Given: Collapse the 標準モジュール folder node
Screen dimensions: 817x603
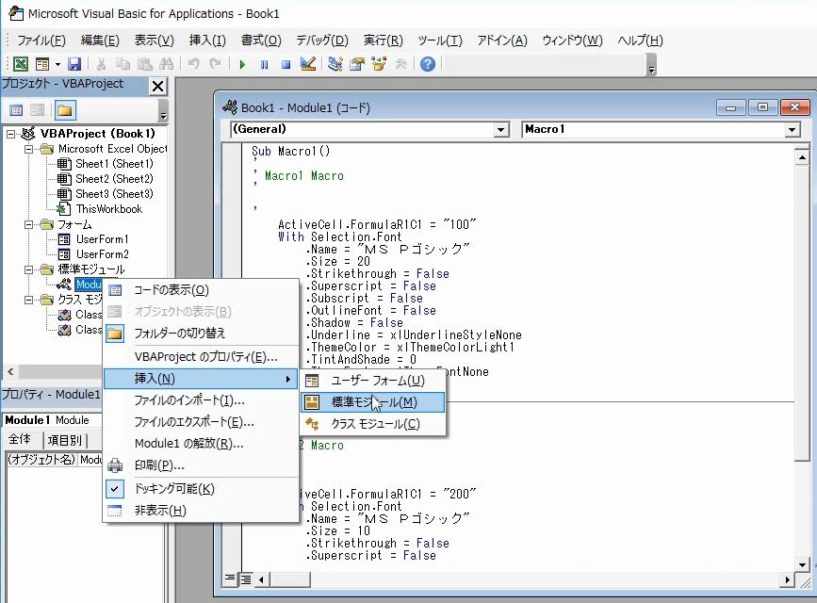Looking at the screenshot, I should tap(28, 269).
